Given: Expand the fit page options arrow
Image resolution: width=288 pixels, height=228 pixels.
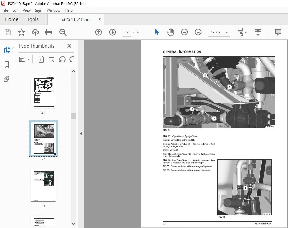Looking at the screenshot, I should 246,32.
